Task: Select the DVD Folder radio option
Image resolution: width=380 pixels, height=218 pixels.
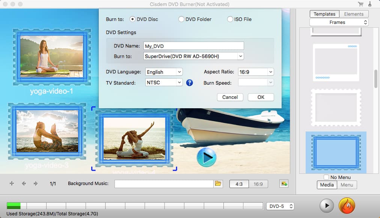Action: pos(181,19)
